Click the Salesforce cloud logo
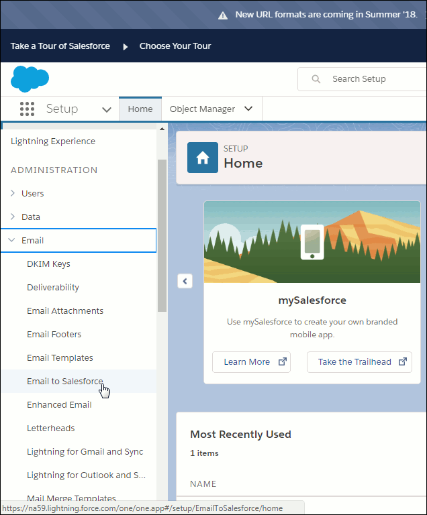 30,79
